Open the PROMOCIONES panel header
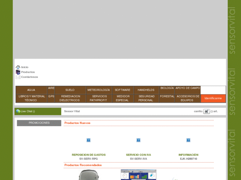The width and height of the screenshot is (241, 180). [x=39, y=123]
